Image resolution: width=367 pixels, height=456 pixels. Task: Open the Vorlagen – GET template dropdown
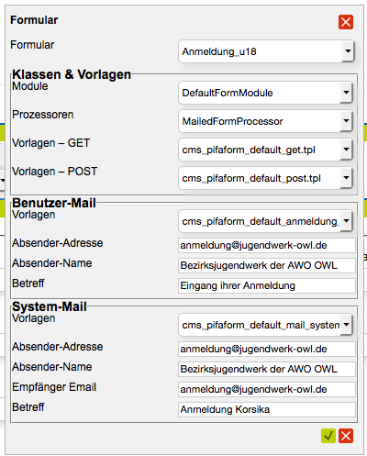point(265,150)
